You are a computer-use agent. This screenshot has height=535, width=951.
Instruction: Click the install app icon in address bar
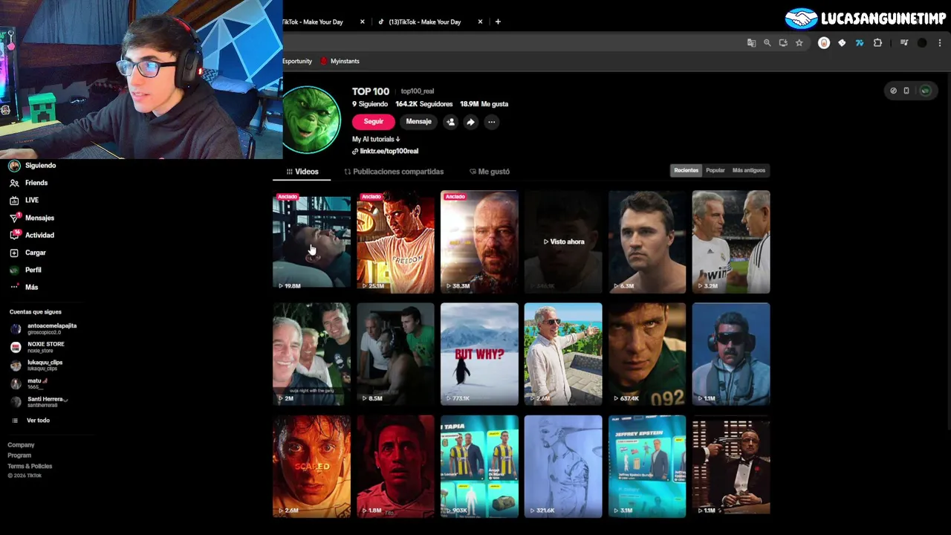[783, 43]
